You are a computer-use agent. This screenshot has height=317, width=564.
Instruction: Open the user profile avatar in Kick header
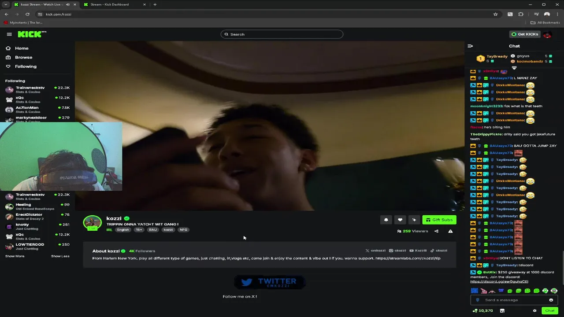(547, 34)
